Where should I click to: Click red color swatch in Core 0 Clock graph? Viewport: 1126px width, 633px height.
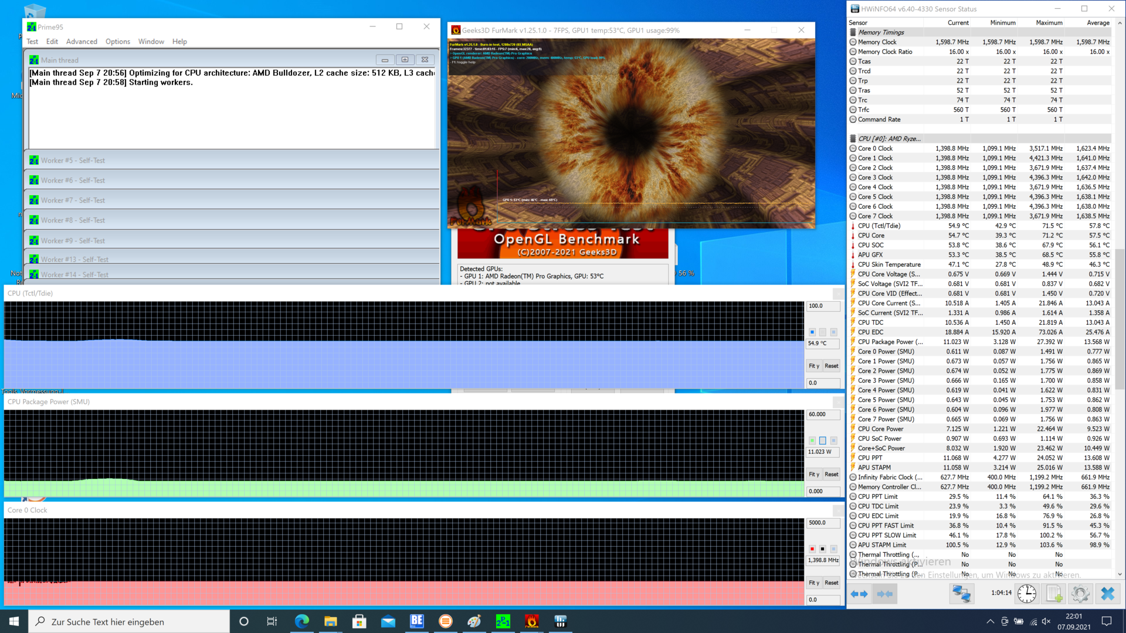point(812,549)
